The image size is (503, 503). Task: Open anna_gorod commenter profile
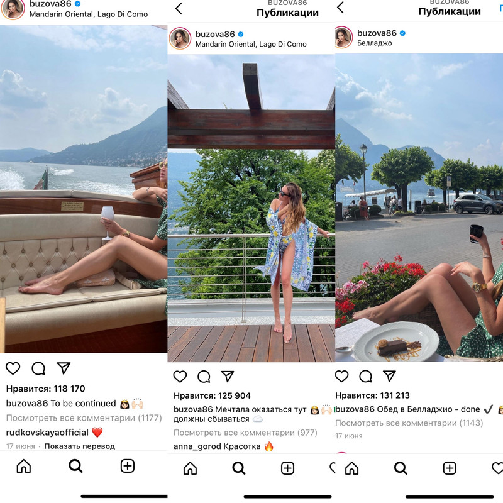pyautogui.click(x=197, y=446)
